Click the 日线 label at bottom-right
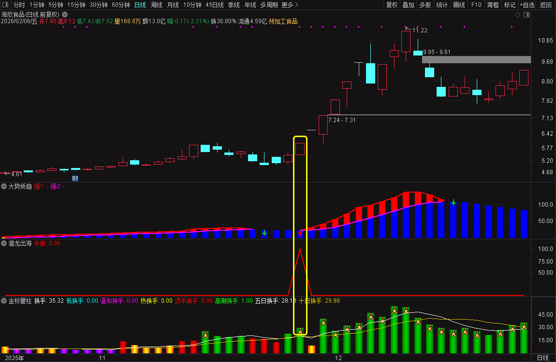 (543, 358)
